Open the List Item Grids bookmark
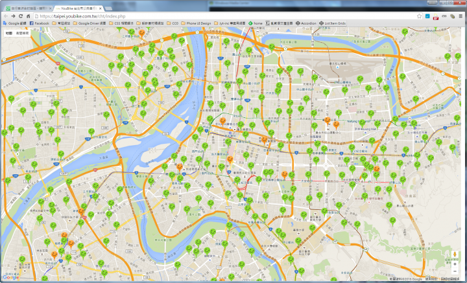Screen dimensions: 467x283 click(x=332, y=23)
